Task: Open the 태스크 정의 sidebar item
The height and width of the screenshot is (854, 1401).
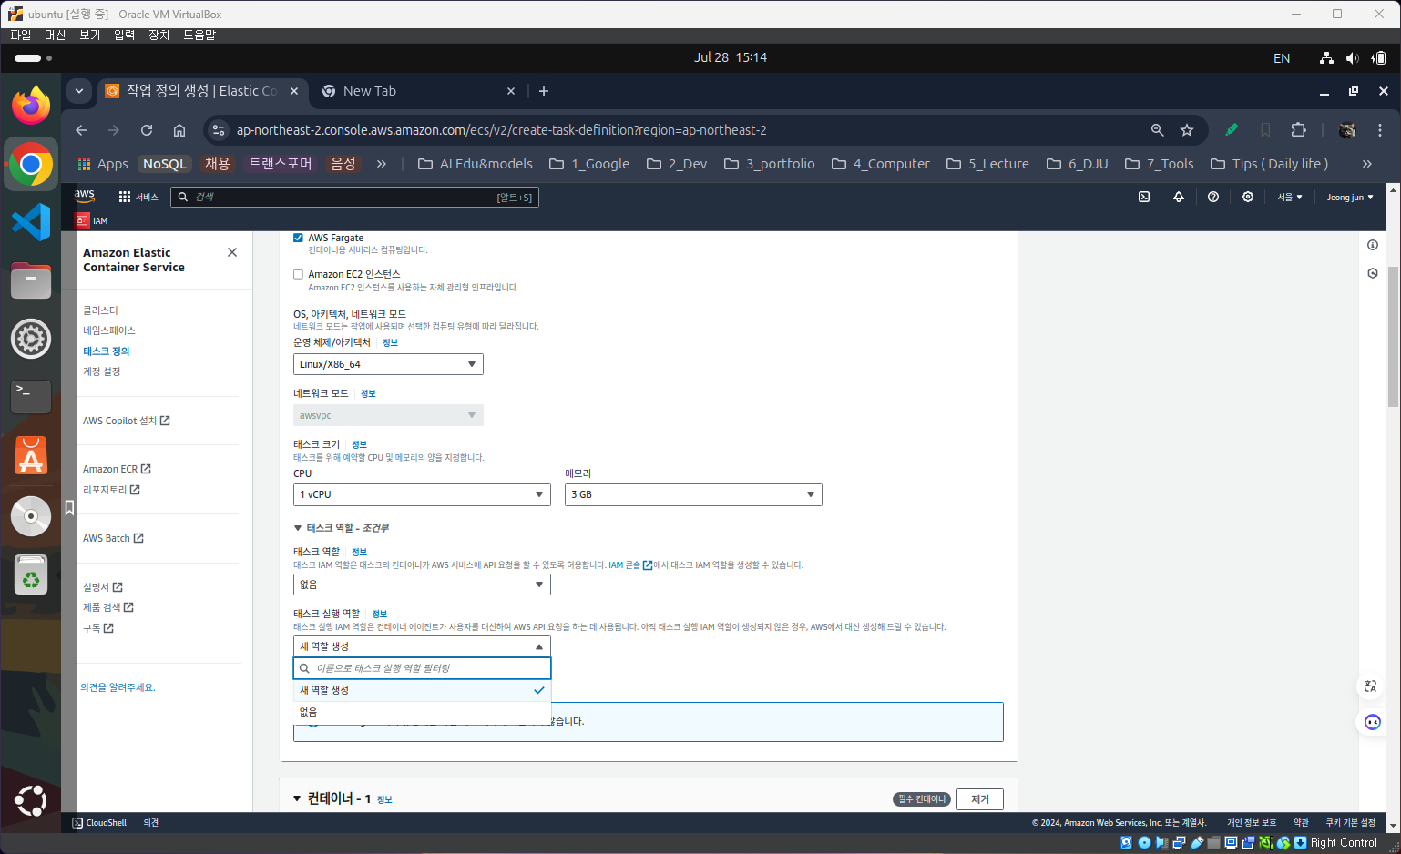Action: (x=107, y=351)
